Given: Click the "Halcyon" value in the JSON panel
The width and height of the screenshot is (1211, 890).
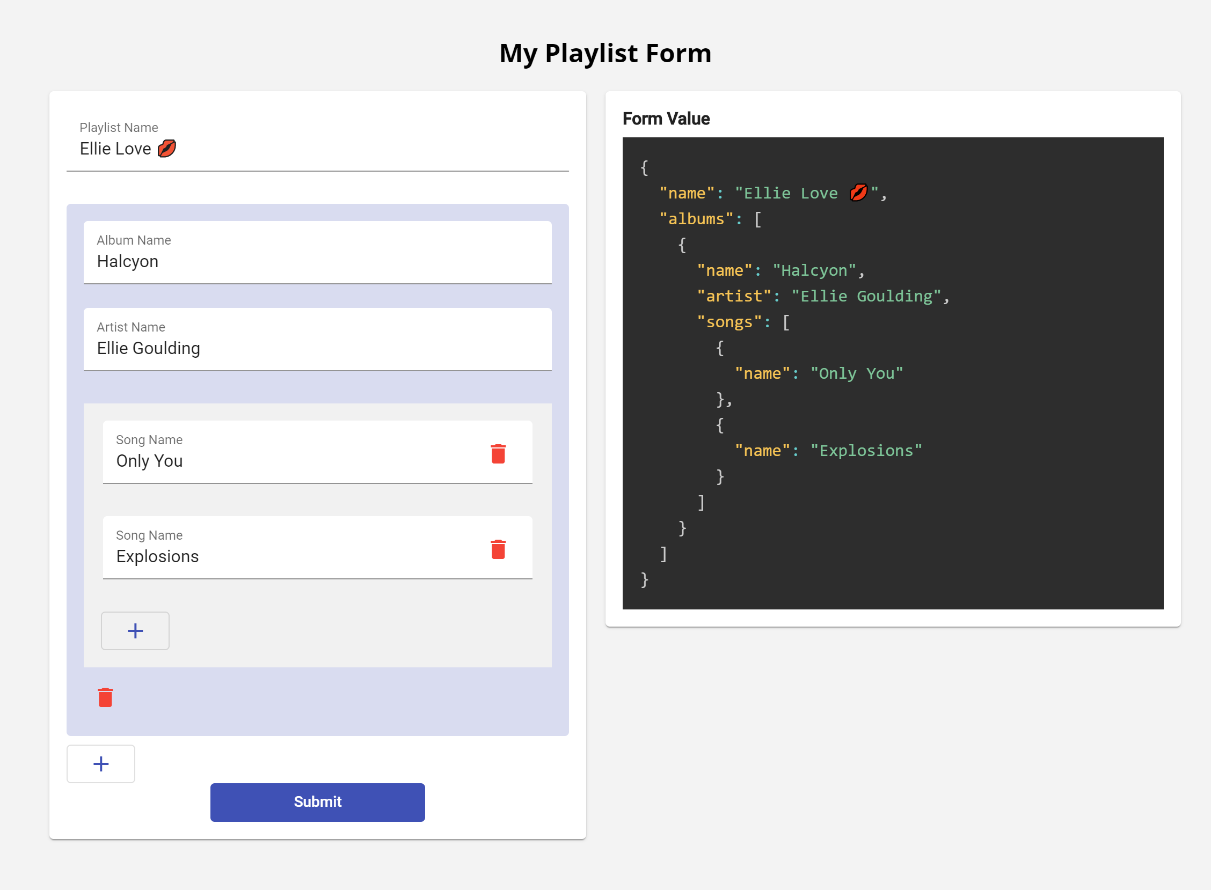Looking at the screenshot, I should coord(814,270).
